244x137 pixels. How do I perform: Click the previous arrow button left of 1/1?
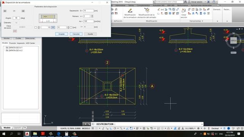pos(5,11)
